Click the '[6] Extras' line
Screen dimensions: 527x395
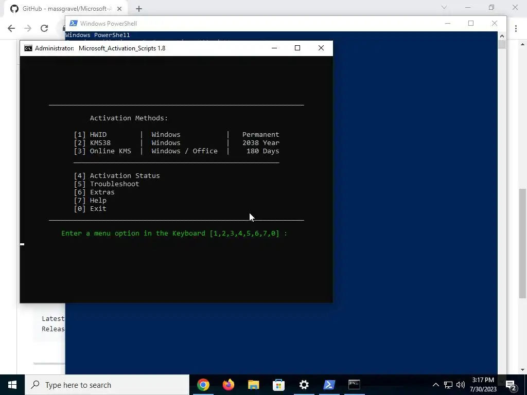94,192
